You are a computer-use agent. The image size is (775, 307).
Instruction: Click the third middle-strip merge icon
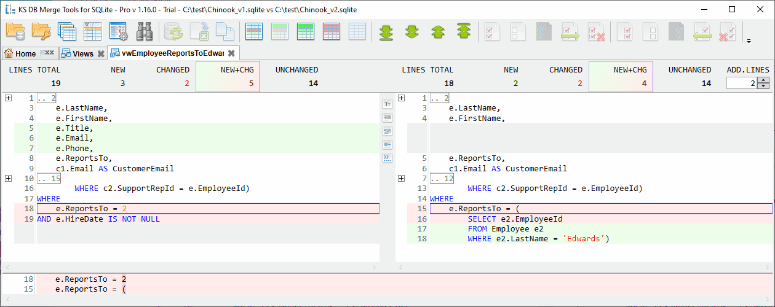point(387,131)
